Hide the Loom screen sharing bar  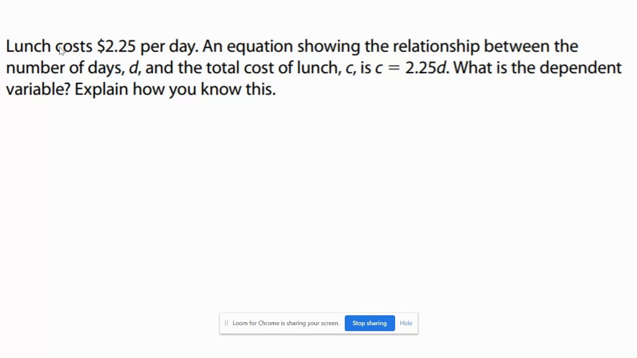coord(406,323)
